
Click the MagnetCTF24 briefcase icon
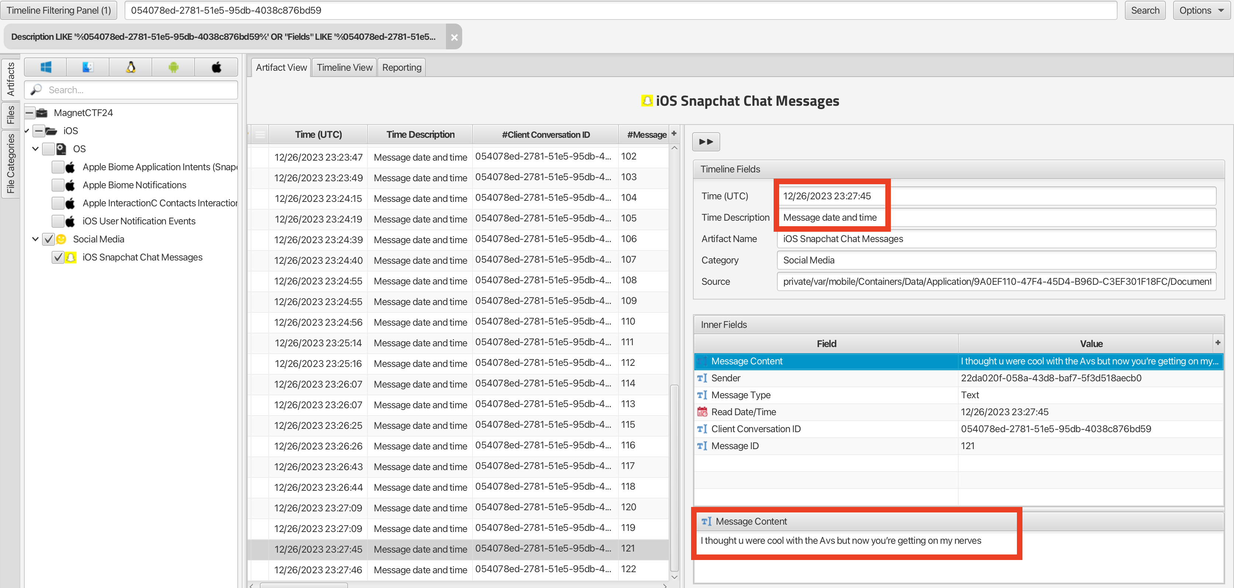point(42,113)
